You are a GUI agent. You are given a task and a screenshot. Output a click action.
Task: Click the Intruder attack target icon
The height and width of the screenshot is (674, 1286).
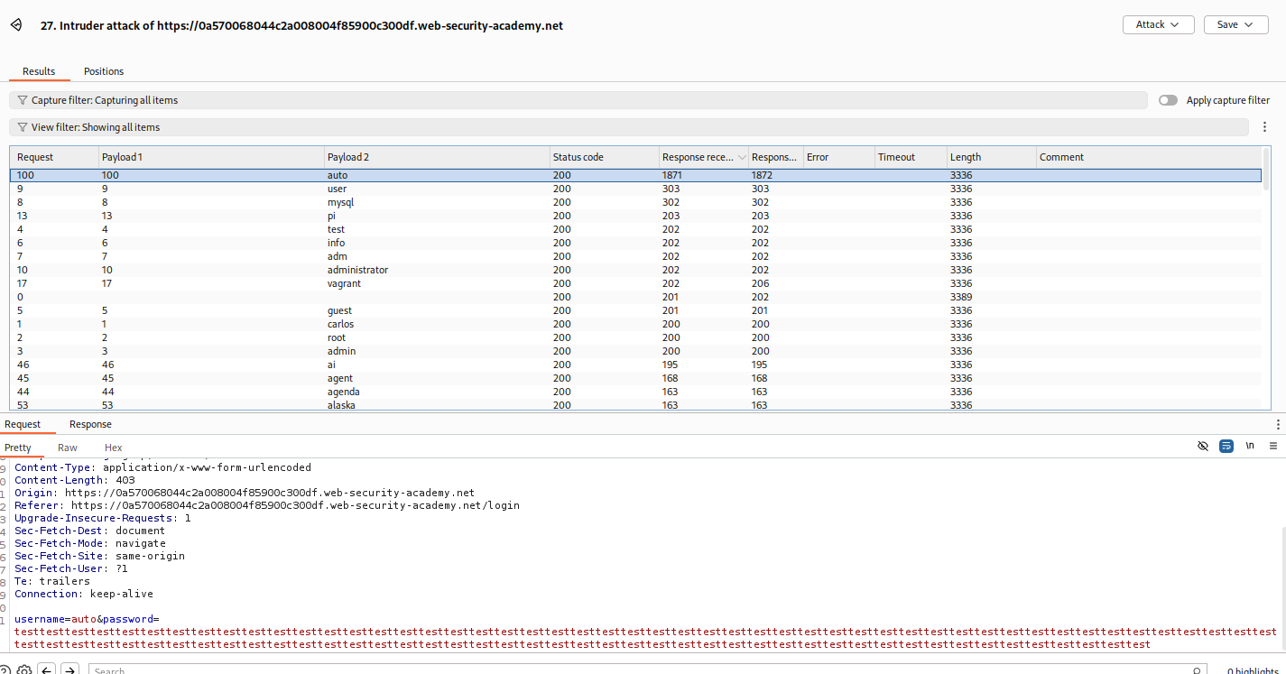click(16, 25)
